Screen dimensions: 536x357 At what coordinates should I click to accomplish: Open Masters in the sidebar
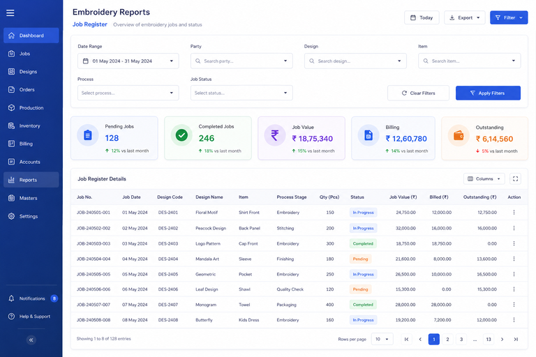coord(31,198)
